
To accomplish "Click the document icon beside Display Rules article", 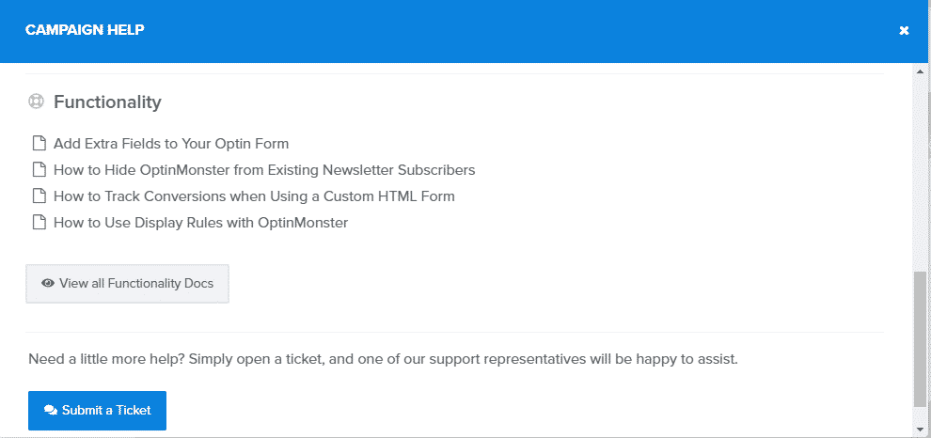I will point(39,223).
